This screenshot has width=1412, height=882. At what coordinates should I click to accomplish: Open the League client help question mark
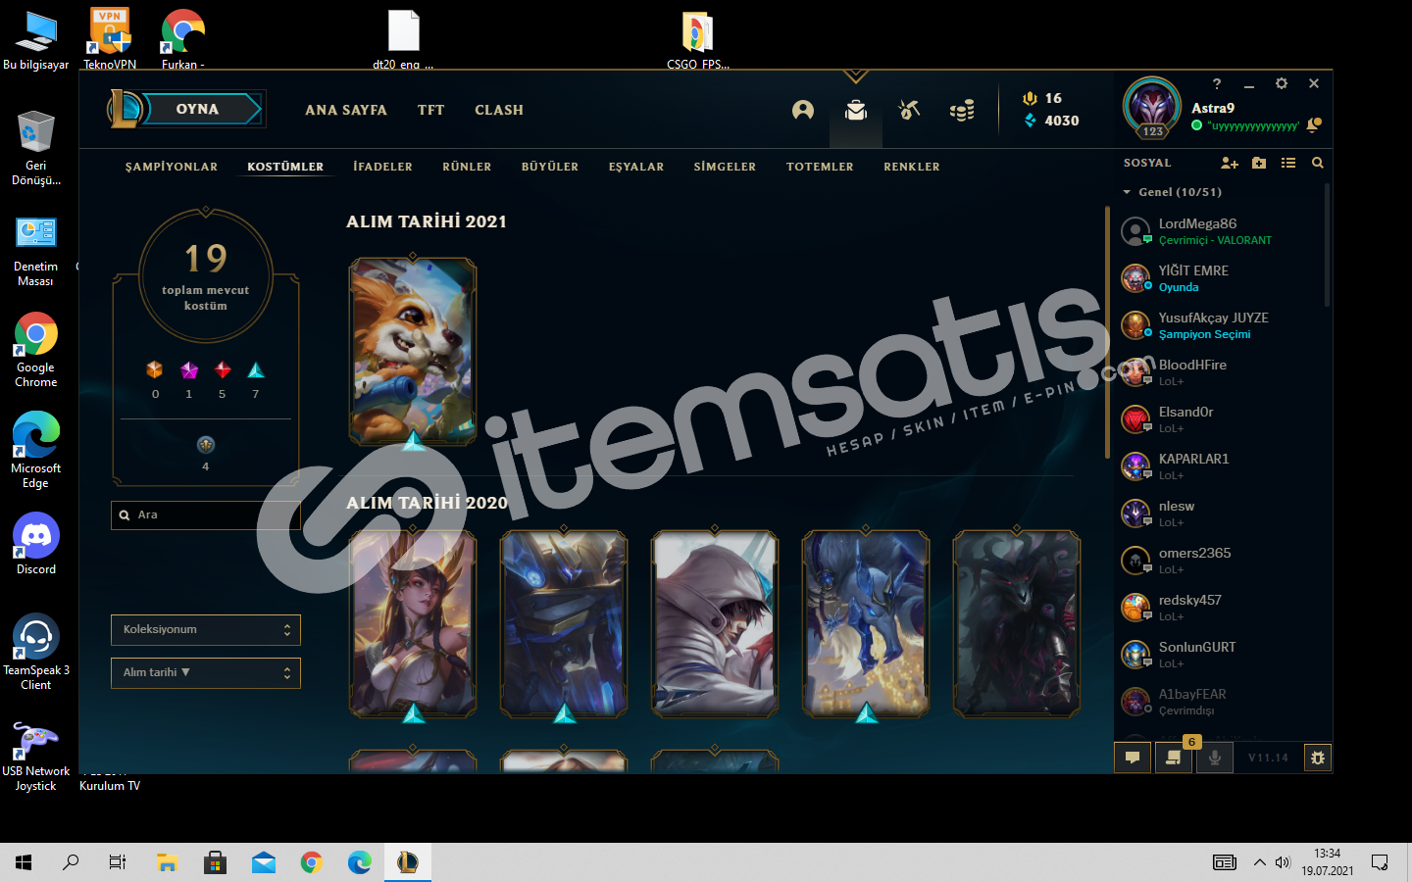coord(1217,84)
